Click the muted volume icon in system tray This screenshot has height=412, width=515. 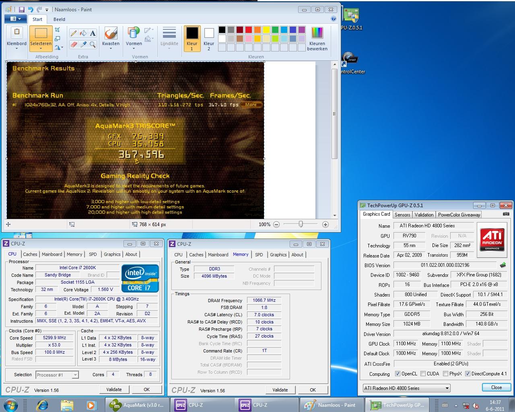point(475,406)
